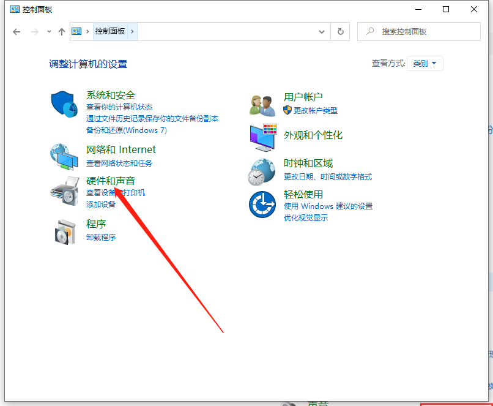Viewport: 493px width, 406px height.
Task: Click the User Accounts people icon
Action: [x=263, y=105]
